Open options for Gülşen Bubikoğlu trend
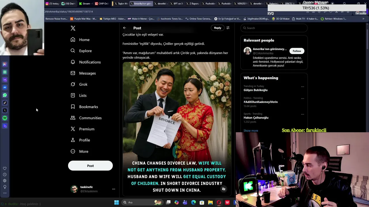Viewport: 369px width, 207px height. tap(302, 87)
